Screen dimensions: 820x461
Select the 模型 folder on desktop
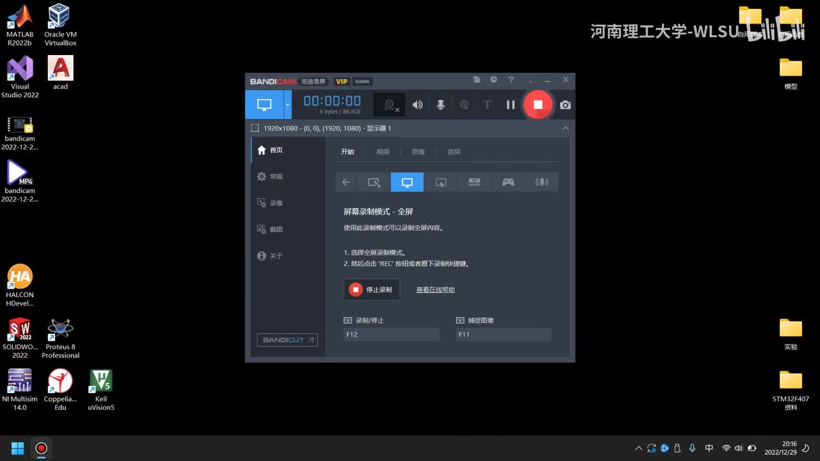tap(791, 73)
